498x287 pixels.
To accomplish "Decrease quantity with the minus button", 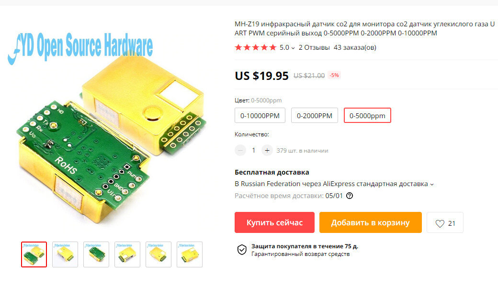I will tap(240, 150).
